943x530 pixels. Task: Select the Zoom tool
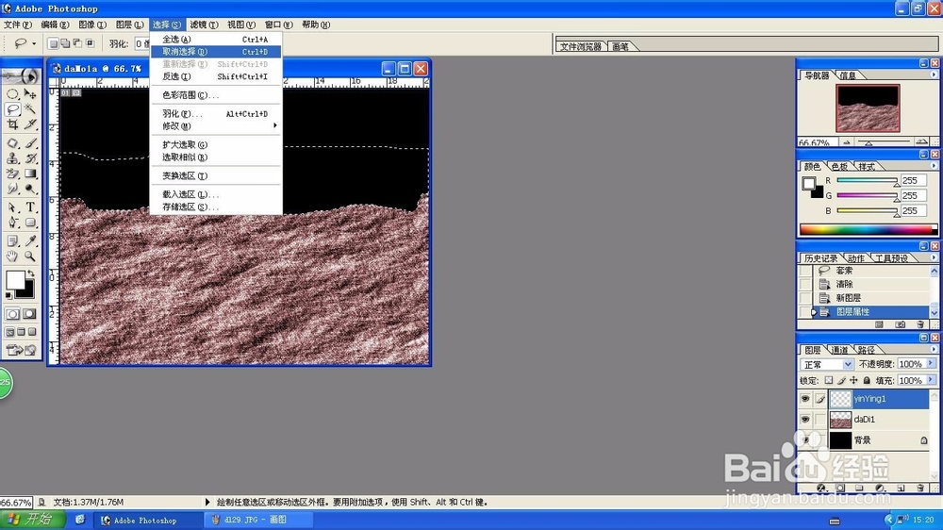coord(30,257)
